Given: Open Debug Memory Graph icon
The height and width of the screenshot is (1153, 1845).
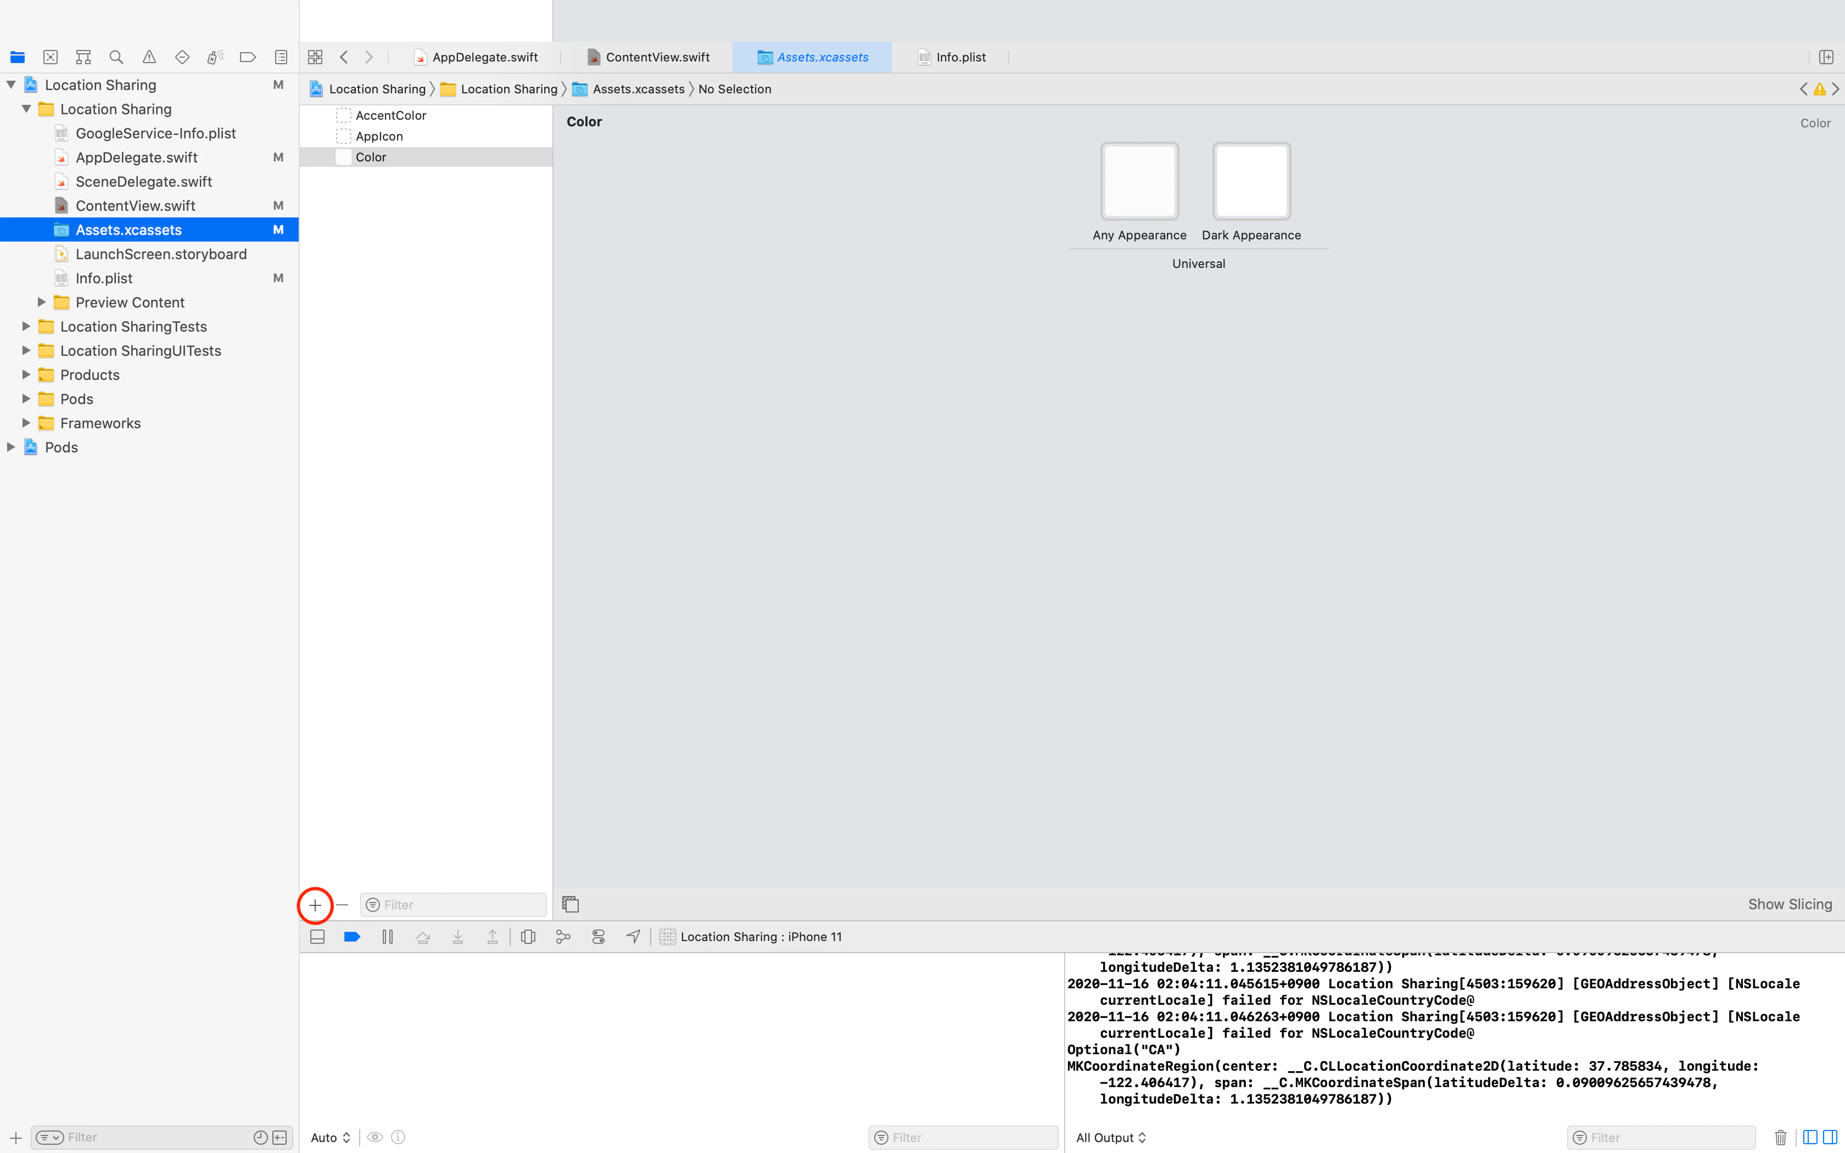Looking at the screenshot, I should [563, 937].
